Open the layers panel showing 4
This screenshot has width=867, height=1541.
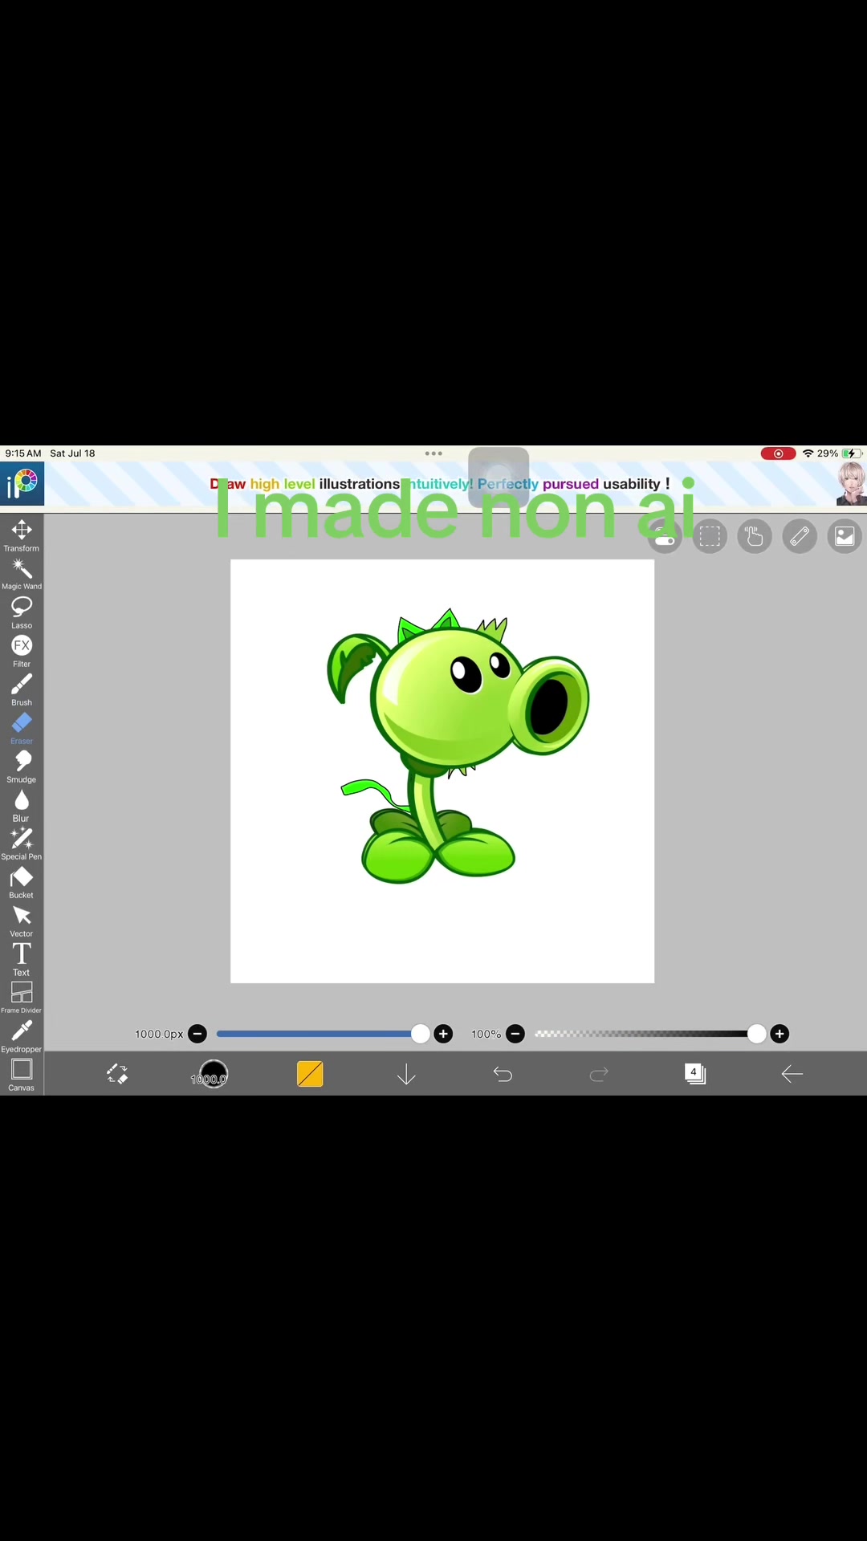click(x=695, y=1074)
